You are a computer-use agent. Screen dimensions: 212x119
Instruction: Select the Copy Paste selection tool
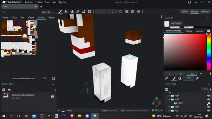(89, 12)
